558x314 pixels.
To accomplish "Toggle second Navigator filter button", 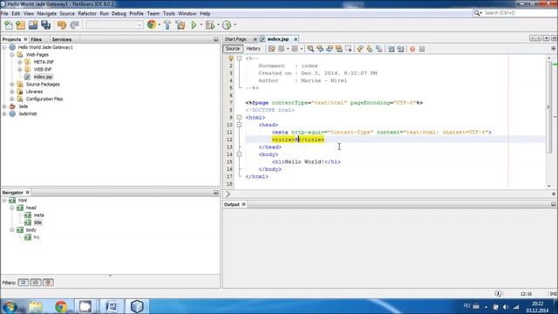I will point(36,283).
